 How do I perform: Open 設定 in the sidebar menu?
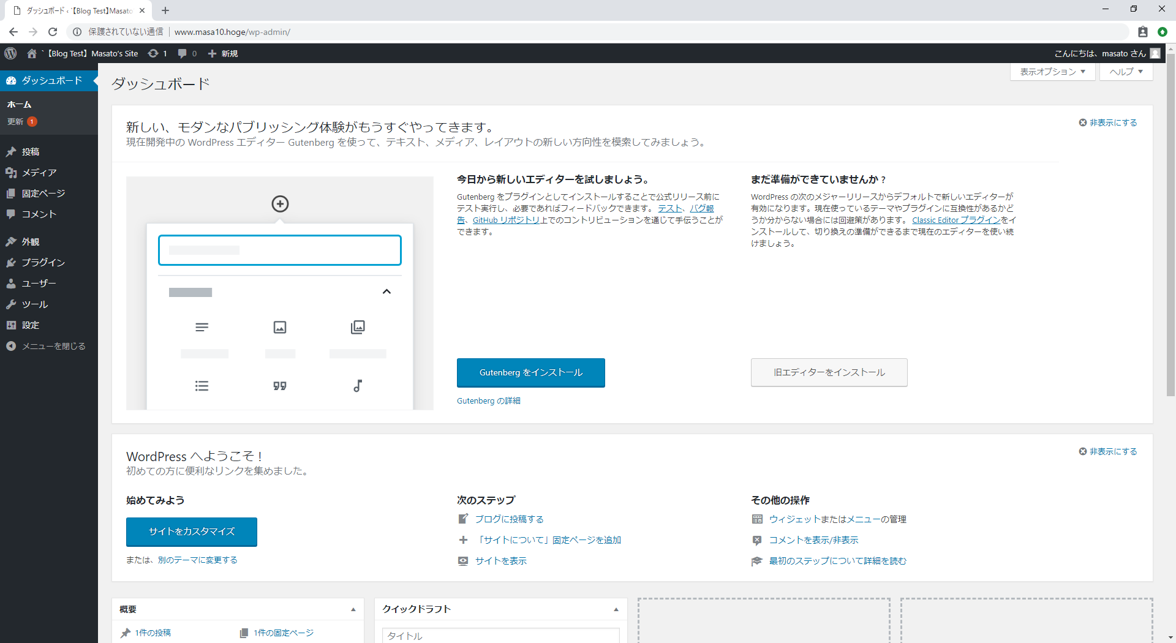point(49,325)
